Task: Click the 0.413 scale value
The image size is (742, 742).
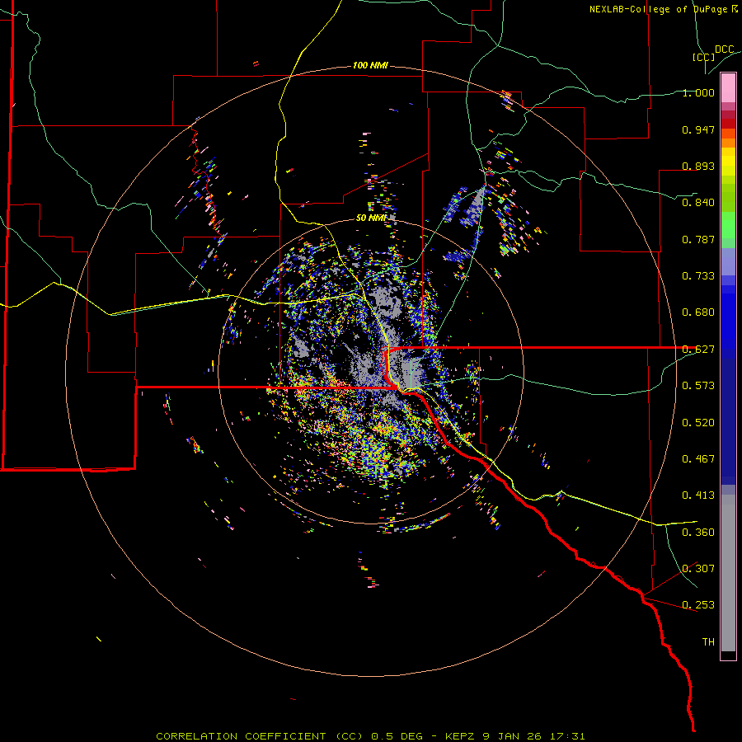Action: [x=698, y=495]
